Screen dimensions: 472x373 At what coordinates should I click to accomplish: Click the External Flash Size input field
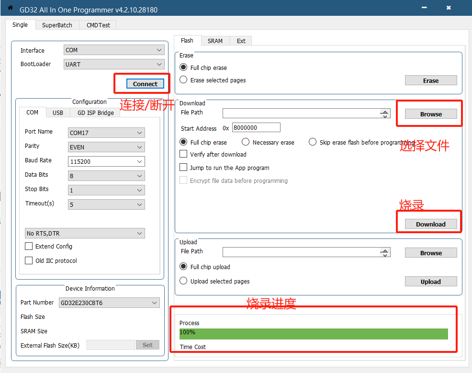point(111,345)
